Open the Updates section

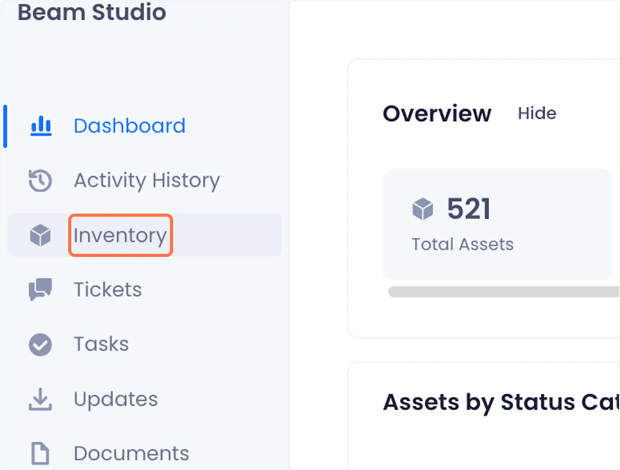click(116, 400)
